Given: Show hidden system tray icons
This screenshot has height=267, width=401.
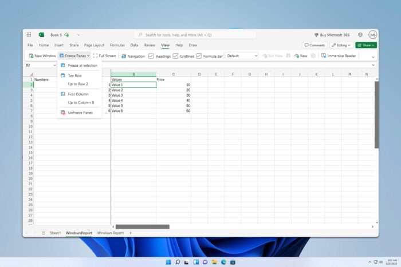Looking at the screenshot, I should (x=369, y=262).
